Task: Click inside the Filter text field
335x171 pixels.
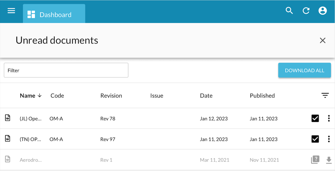Action: coord(66,70)
